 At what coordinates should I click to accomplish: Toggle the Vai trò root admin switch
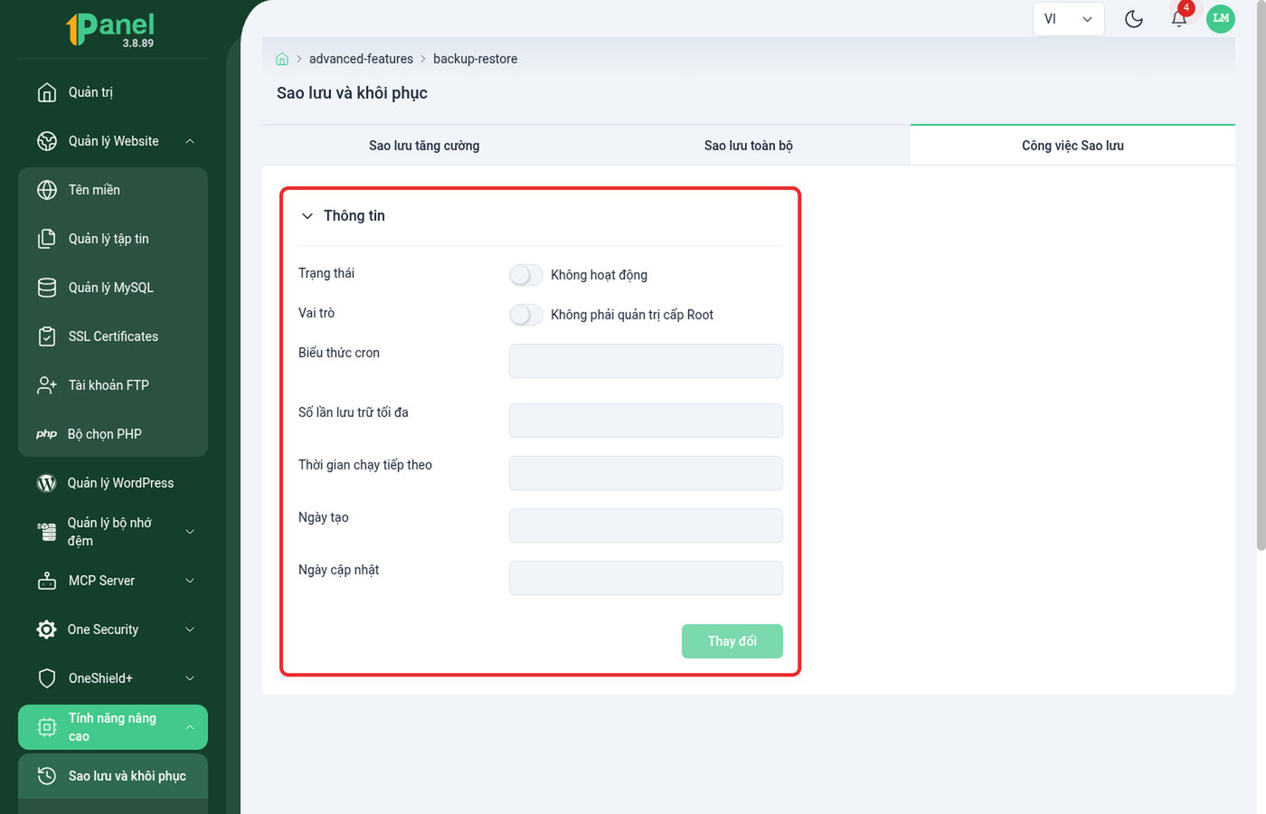pyautogui.click(x=526, y=315)
